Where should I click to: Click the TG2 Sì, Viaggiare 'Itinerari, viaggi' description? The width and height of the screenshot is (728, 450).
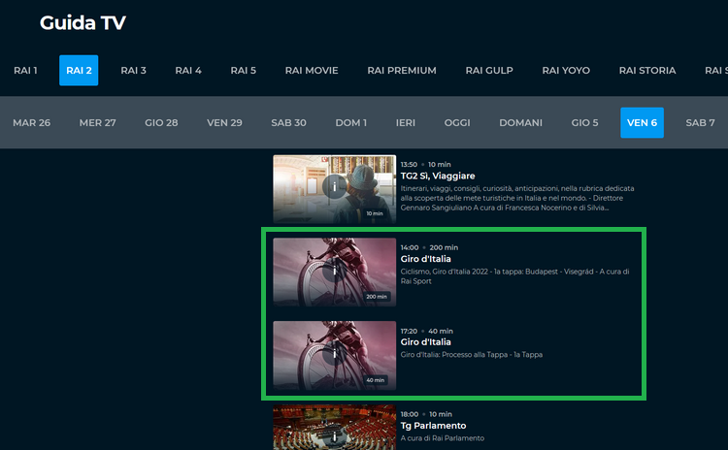[517, 198]
